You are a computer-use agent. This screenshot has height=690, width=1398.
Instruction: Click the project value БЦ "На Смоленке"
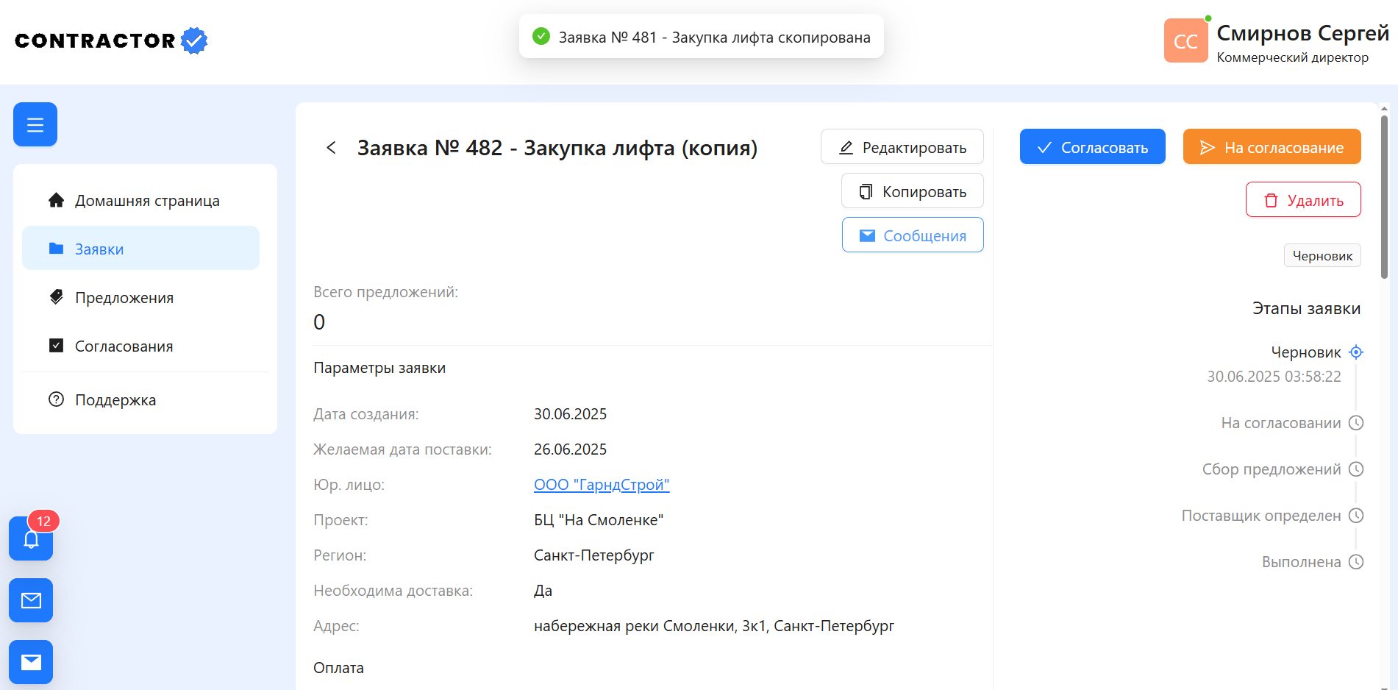coord(599,520)
